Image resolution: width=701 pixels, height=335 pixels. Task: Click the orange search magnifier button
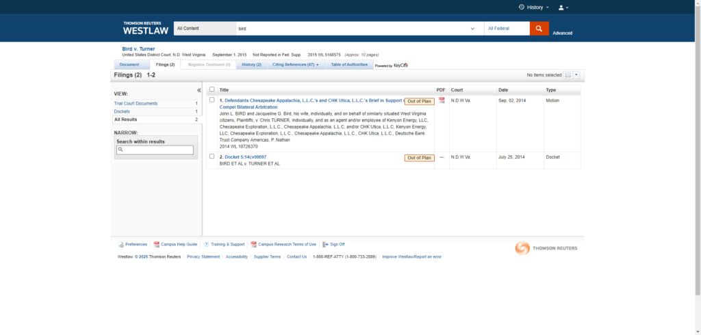[539, 29]
